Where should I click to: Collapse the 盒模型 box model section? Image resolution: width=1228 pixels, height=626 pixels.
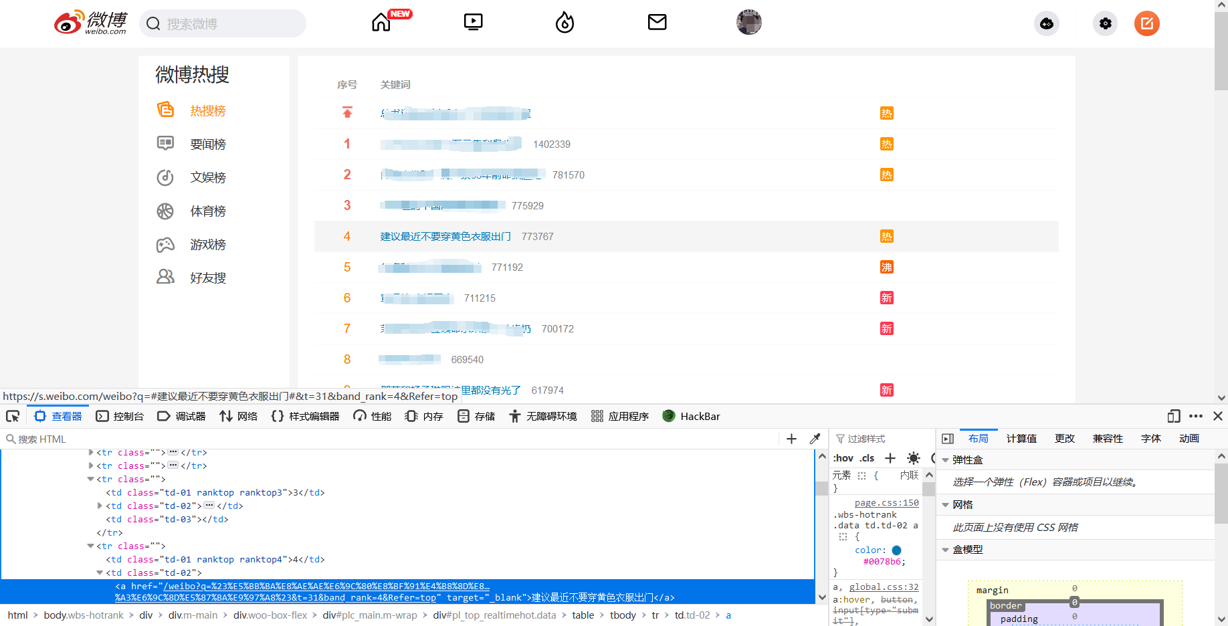[x=945, y=550]
